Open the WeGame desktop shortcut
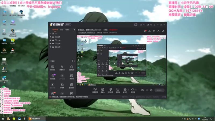The image size is (215, 121). point(4,51)
